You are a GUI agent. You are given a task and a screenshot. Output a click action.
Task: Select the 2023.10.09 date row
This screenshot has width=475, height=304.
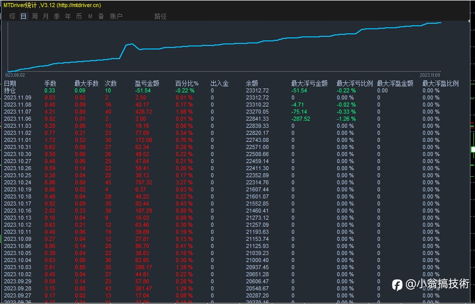(18, 239)
